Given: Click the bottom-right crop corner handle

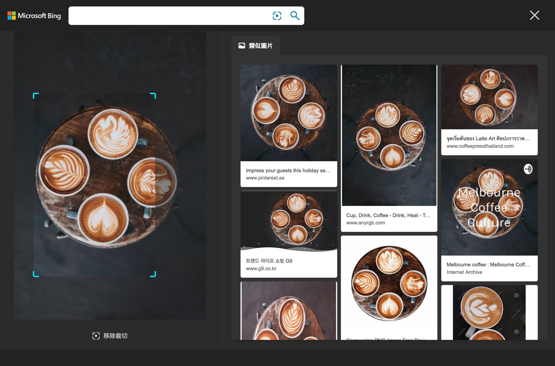Looking at the screenshot, I should [153, 274].
